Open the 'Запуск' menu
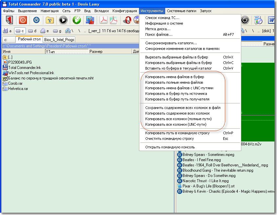Screen dimensions: 277x215 pos(206,11)
